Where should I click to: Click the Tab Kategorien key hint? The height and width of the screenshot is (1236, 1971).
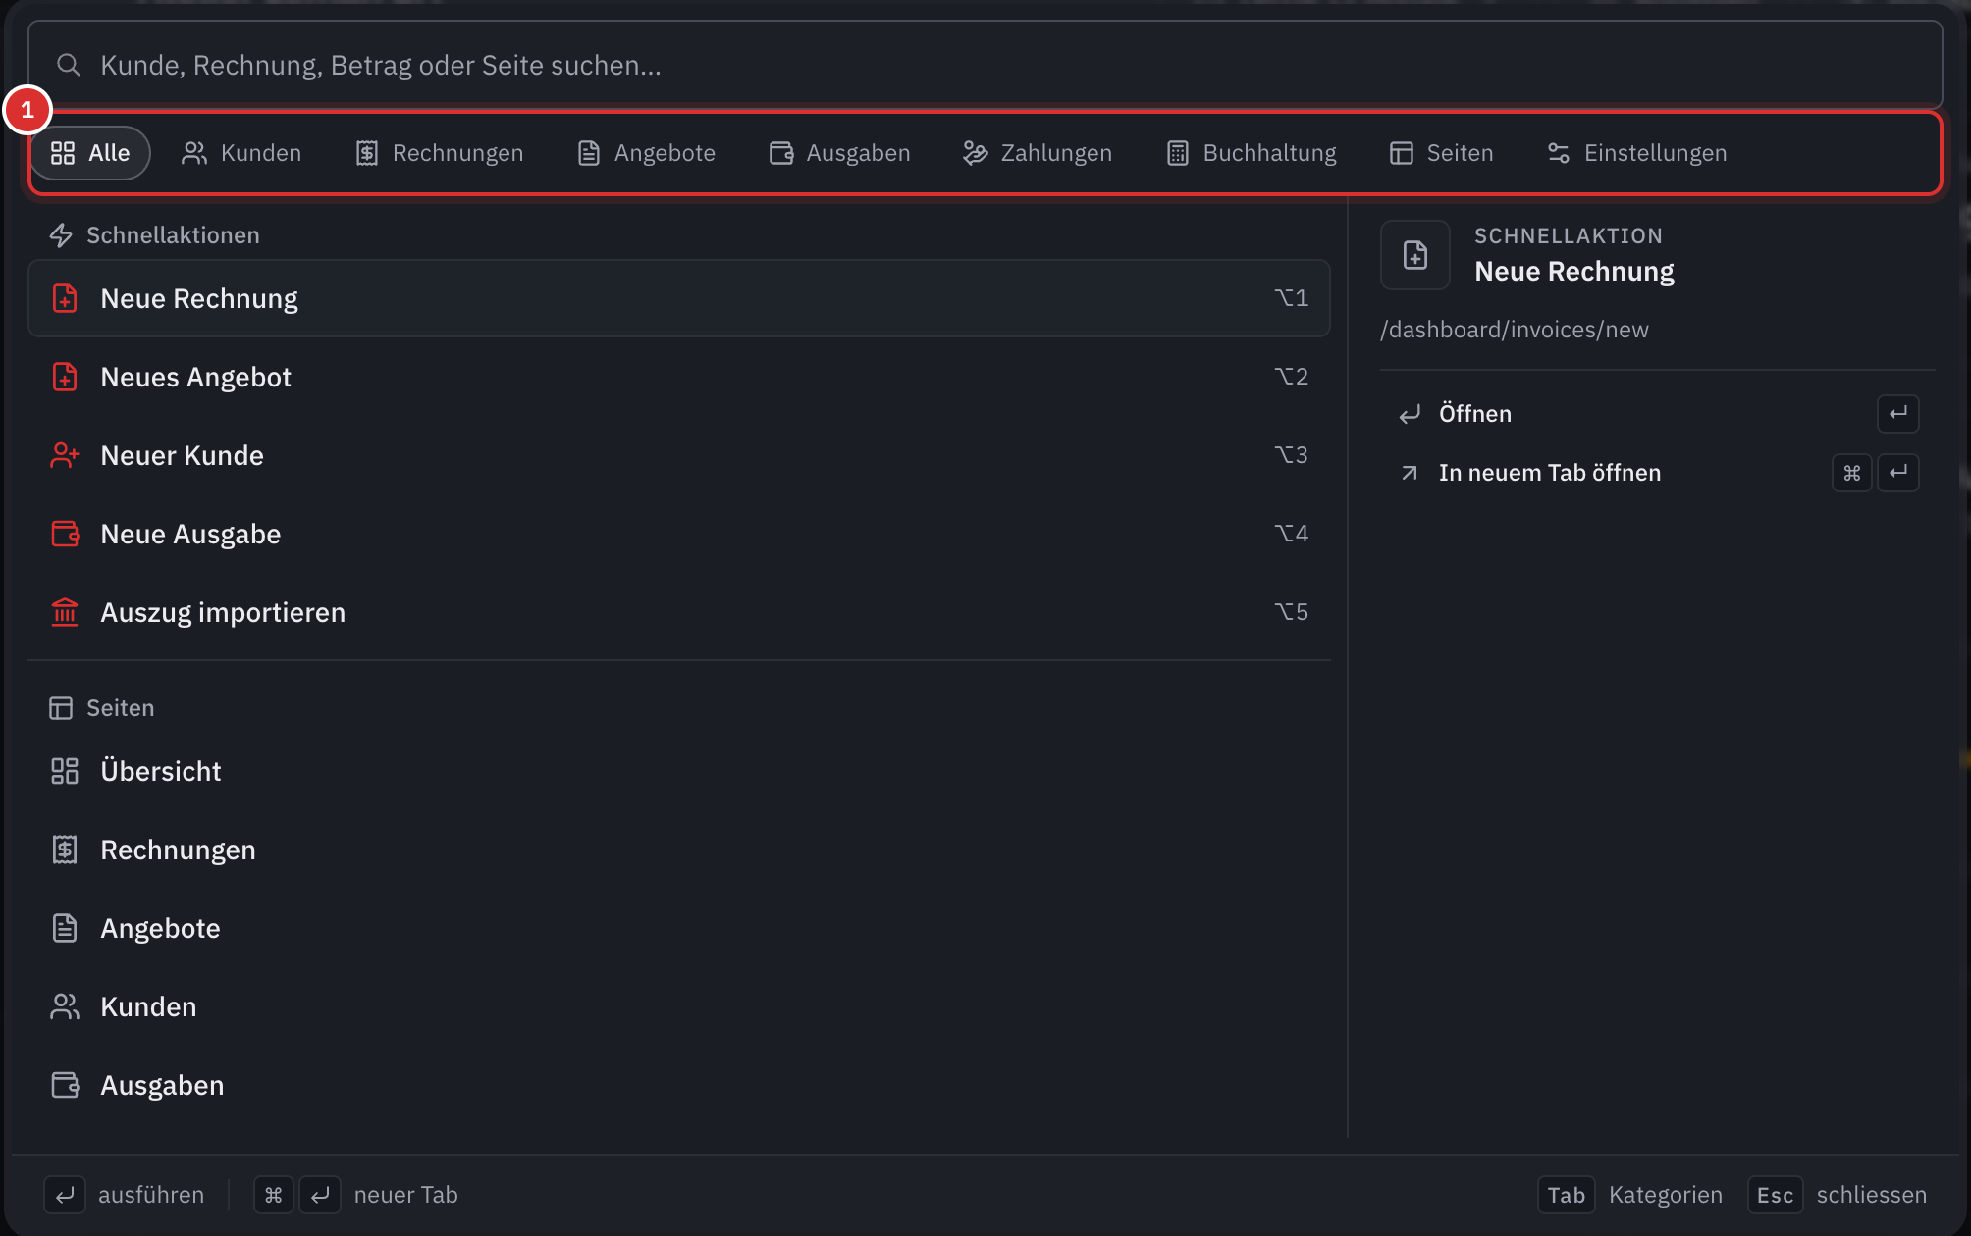1630,1195
